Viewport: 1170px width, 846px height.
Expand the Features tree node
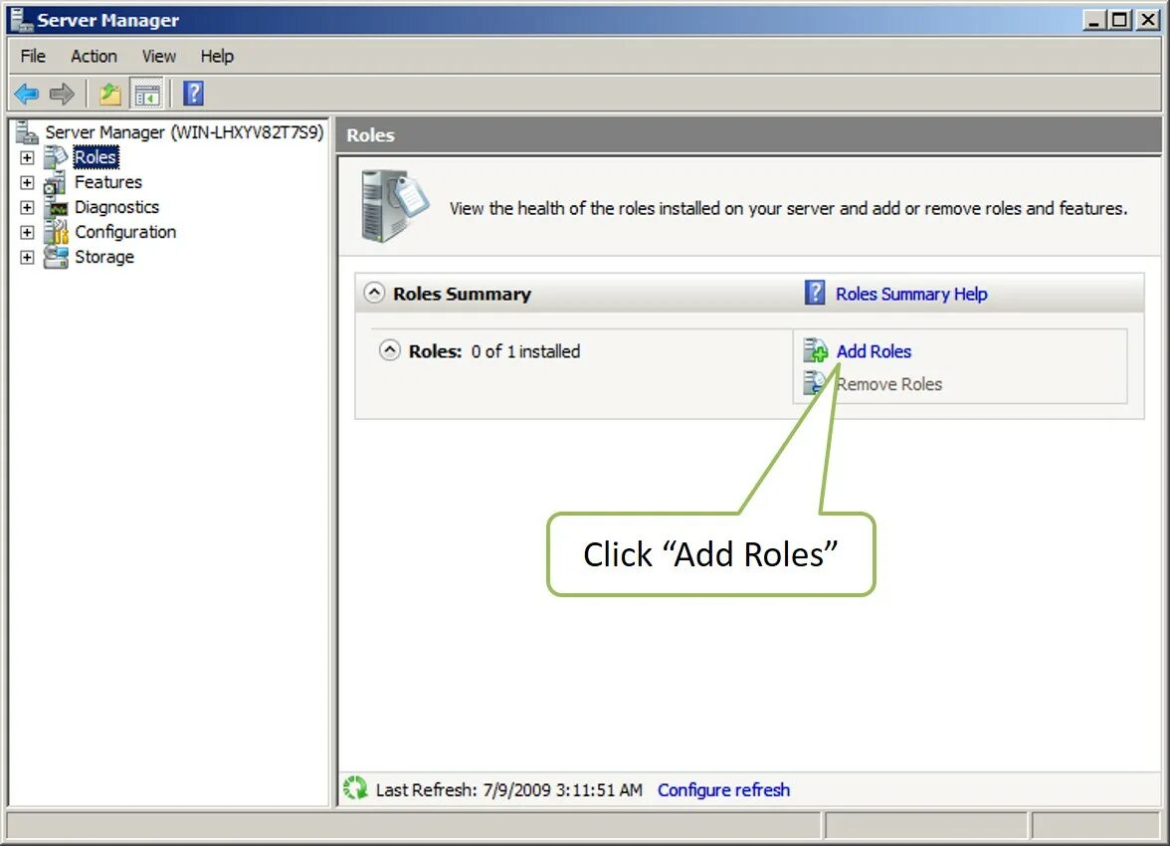tap(27, 182)
